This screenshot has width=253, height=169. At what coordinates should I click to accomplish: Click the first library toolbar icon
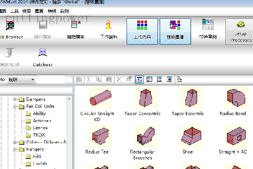click(79, 79)
